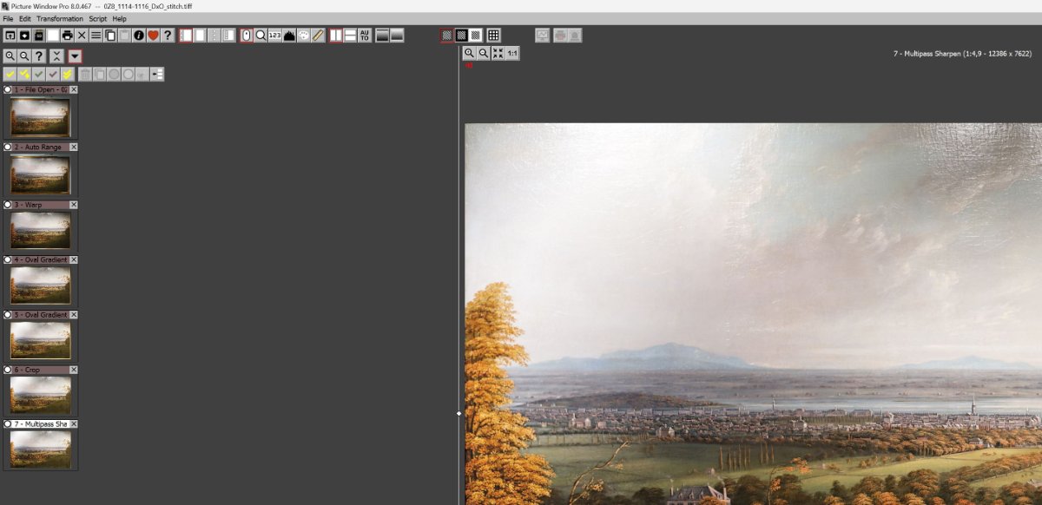This screenshot has height=505, width=1042.
Task: Open the Transformation menu
Action: 60,19
